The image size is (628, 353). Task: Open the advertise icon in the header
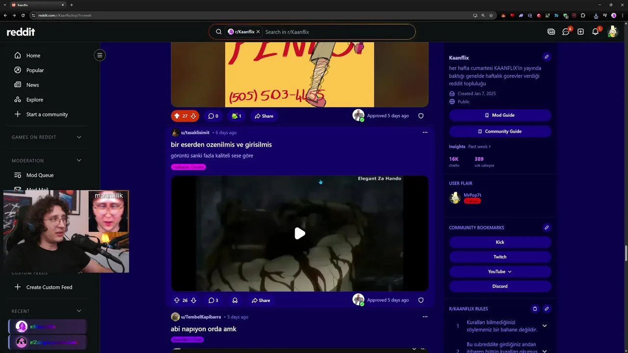click(x=551, y=32)
